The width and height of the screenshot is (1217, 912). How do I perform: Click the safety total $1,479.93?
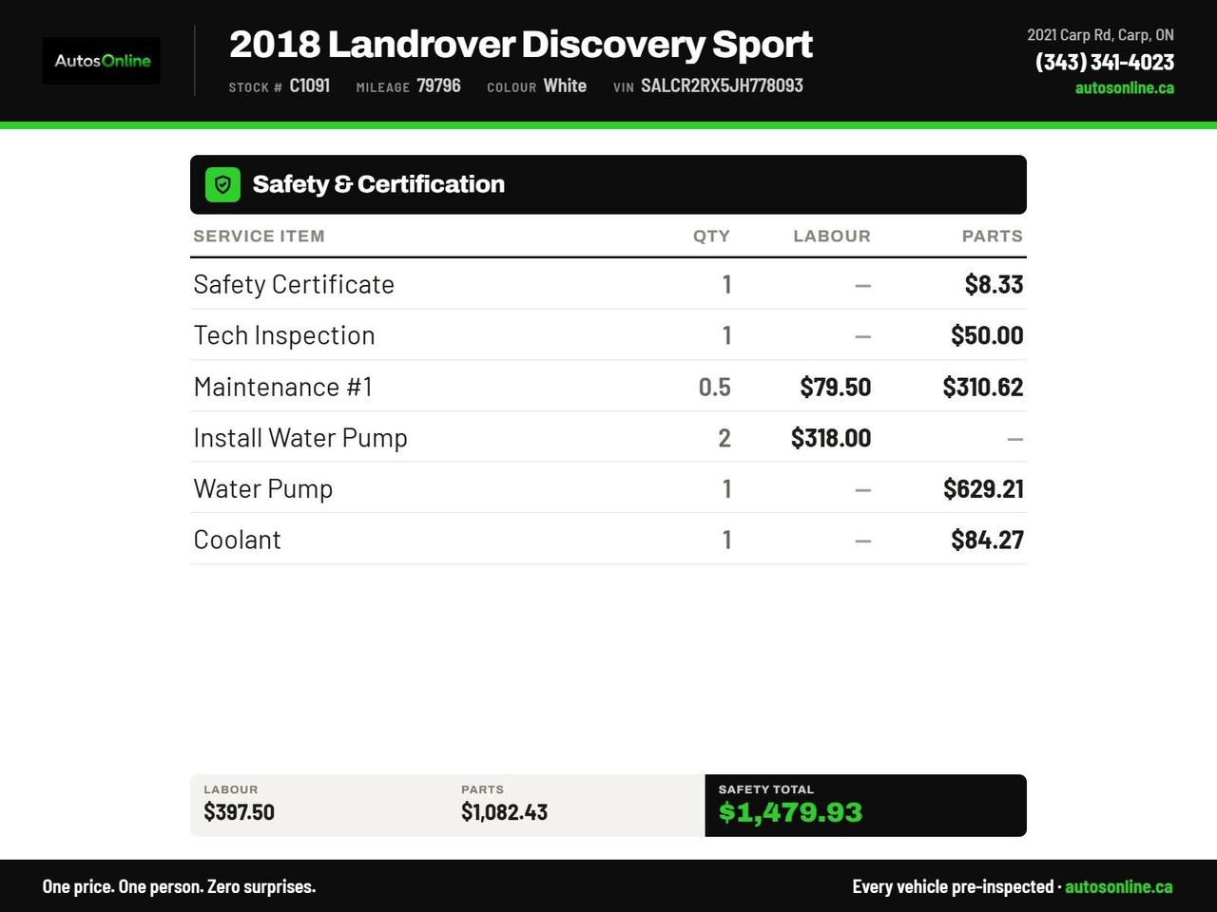point(790,812)
